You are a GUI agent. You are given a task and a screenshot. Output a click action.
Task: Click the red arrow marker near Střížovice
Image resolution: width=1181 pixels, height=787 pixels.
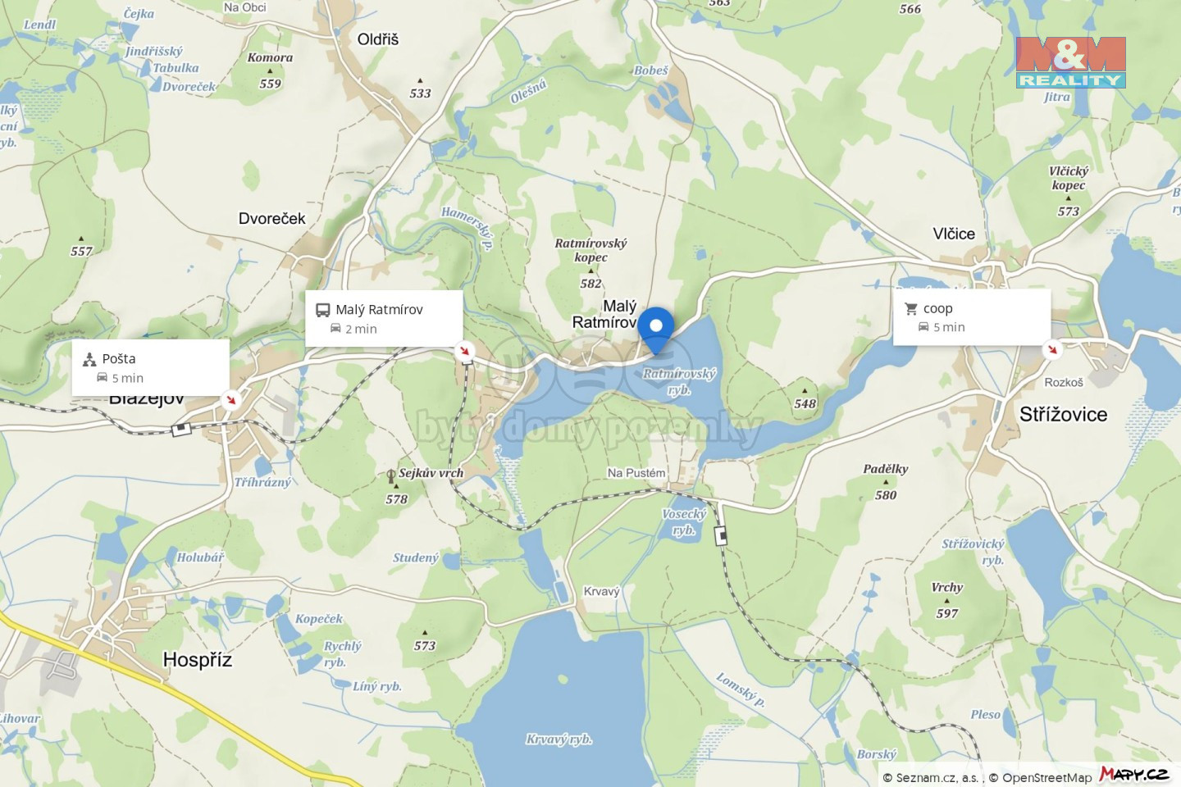(x=1051, y=350)
